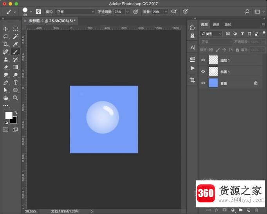Select the Move tool

(5, 29)
